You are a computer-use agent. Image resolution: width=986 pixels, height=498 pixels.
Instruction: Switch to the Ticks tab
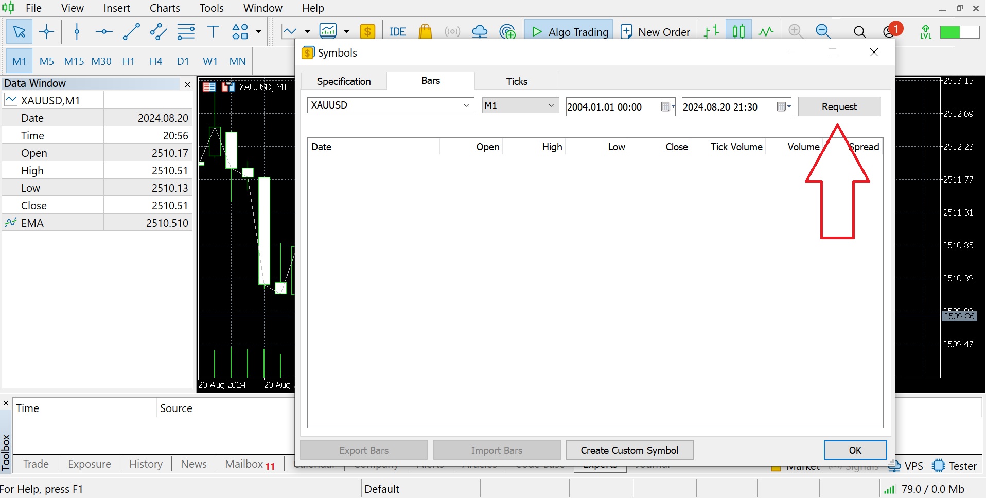[516, 81]
